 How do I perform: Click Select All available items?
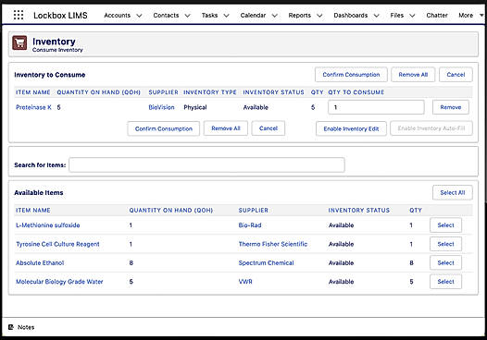453,192
